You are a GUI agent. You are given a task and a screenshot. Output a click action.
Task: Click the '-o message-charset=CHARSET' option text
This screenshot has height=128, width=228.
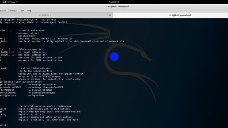click(x=46, y=87)
